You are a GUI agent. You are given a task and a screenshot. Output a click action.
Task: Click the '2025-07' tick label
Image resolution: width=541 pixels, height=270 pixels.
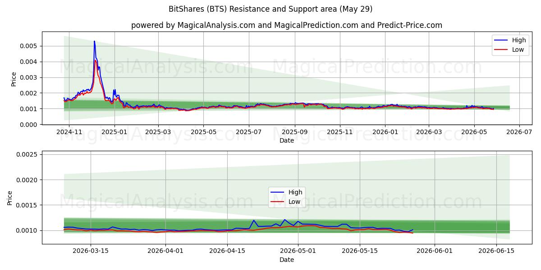point(249,132)
